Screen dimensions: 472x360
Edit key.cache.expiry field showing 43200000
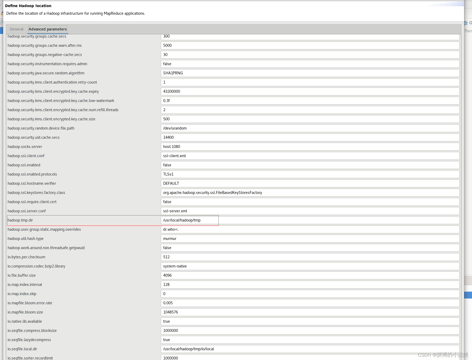point(310,91)
